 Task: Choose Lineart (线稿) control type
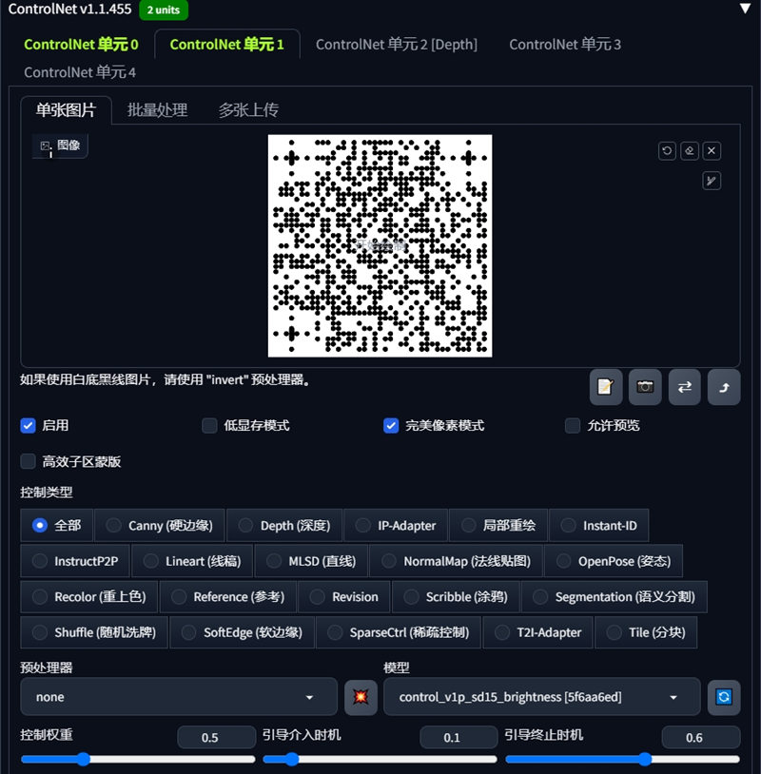tap(192, 561)
